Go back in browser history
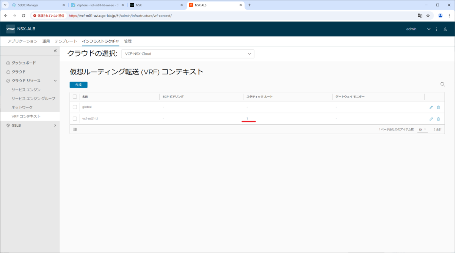This screenshot has width=455, height=253. [x=6, y=16]
